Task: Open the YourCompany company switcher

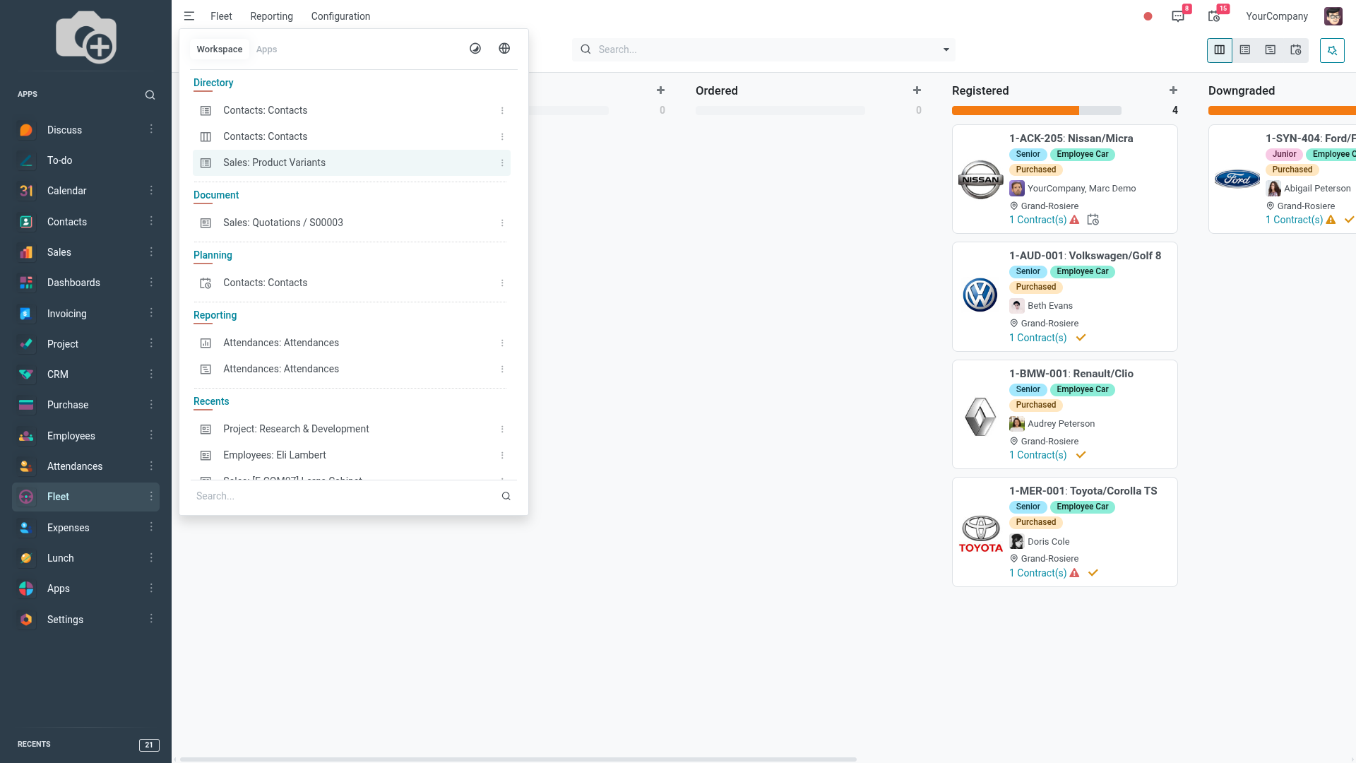Action: (1277, 16)
